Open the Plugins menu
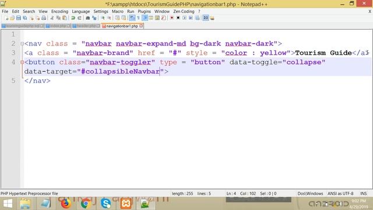Viewport: 373px width, 210px height. click(x=144, y=12)
